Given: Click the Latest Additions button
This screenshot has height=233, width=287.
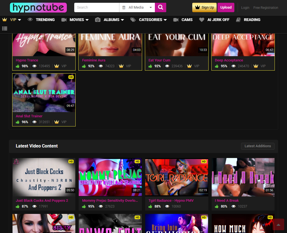Looking at the screenshot, I should (x=258, y=146).
